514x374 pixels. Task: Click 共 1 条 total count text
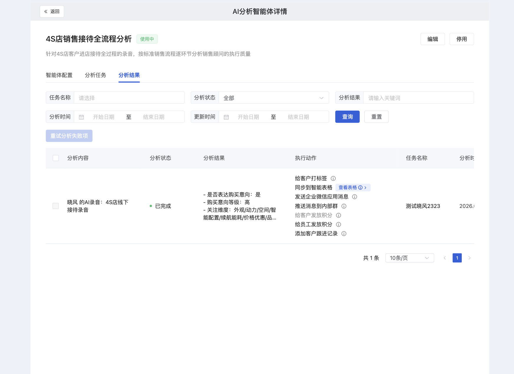point(371,258)
